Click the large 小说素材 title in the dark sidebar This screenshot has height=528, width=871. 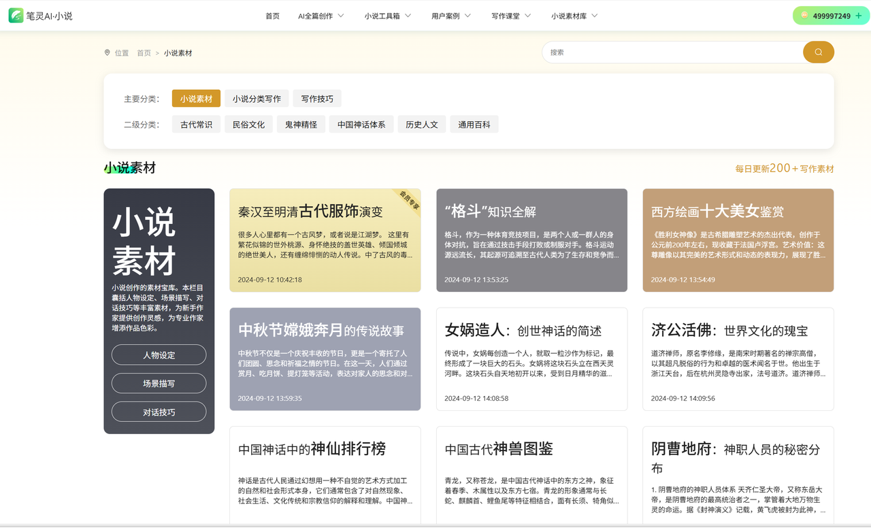(x=144, y=241)
